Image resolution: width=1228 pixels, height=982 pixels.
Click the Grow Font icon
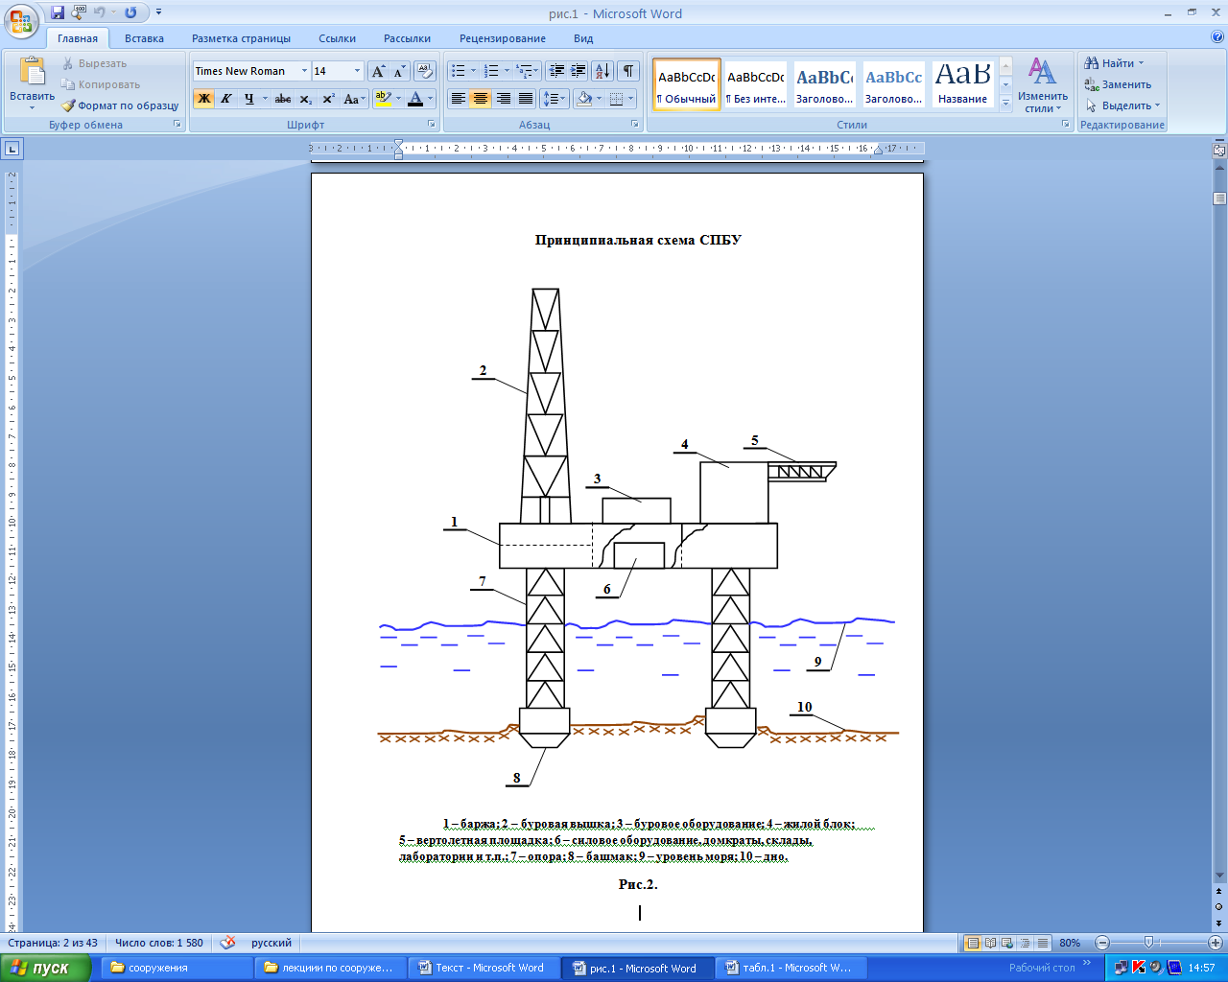tap(378, 71)
